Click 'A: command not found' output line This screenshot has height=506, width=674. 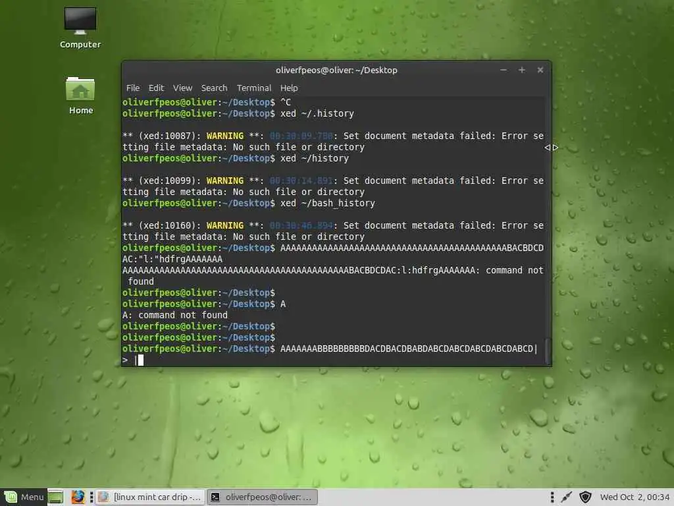coord(175,315)
